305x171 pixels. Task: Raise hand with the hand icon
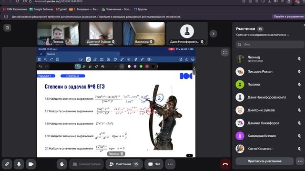point(62,164)
